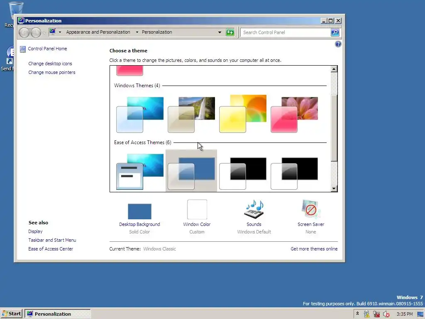
Task: Click the Windows Classic current theme text
Action: 160,249
